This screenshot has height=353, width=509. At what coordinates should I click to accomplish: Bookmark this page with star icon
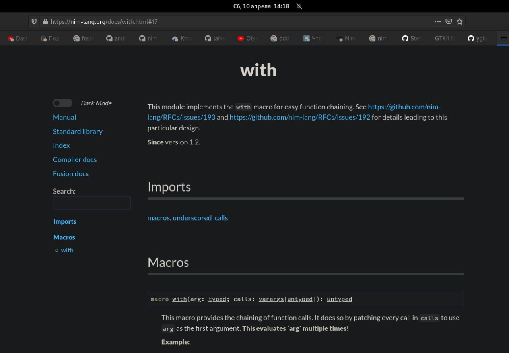click(460, 21)
